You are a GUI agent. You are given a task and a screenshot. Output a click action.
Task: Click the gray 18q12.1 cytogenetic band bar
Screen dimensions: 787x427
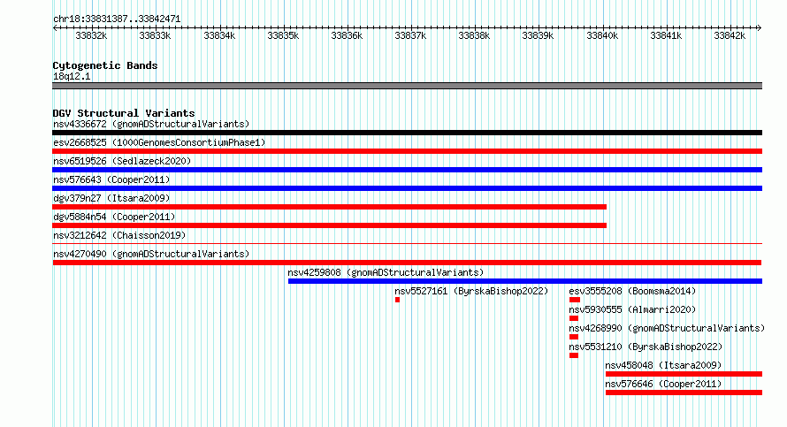407,86
